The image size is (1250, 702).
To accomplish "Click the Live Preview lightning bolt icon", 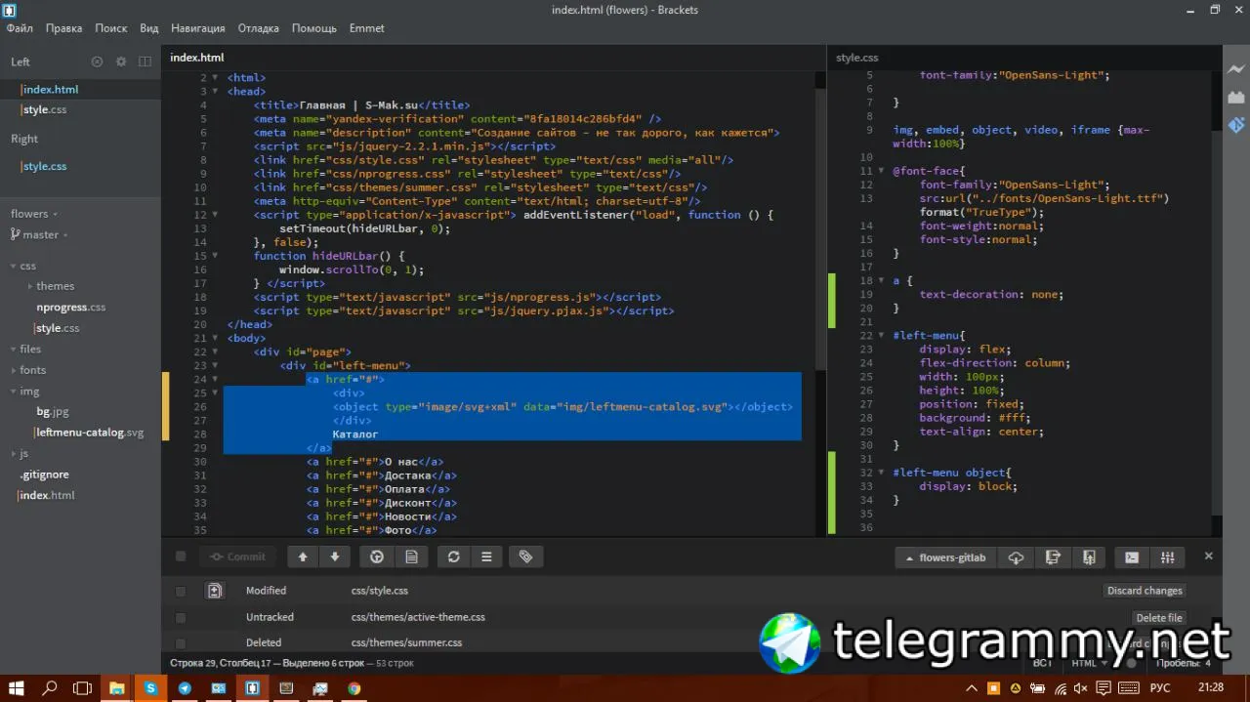I will coord(1235,69).
